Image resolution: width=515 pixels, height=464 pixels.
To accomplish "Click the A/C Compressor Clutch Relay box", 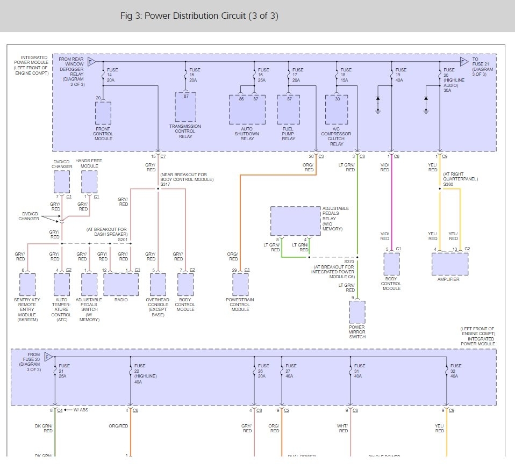I will [337, 110].
